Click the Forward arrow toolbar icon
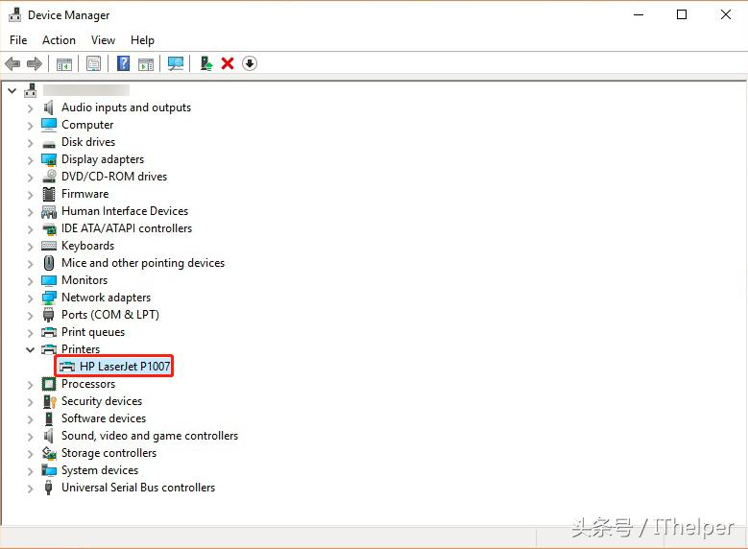Image resolution: width=748 pixels, height=549 pixels. (x=35, y=63)
